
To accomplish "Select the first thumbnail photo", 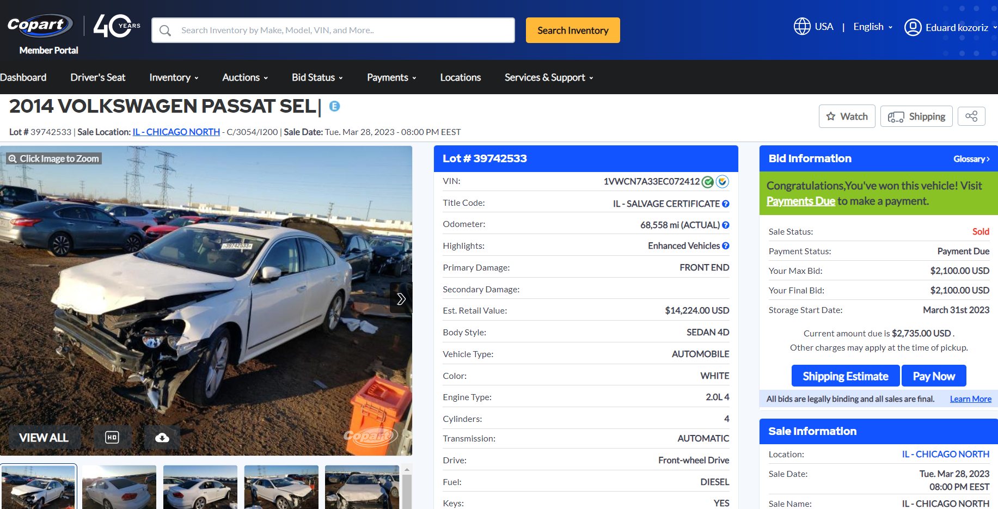I will click(38, 487).
